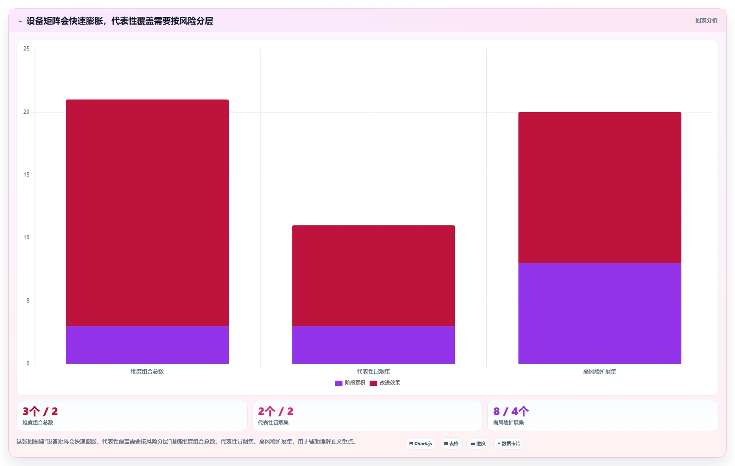Click the 维度组合总数 x-axis label

click(x=147, y=371)
